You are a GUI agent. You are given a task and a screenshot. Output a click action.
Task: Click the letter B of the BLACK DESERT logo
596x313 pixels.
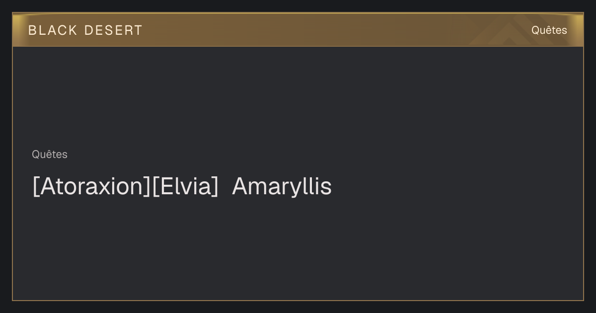[x=32, y=30]
